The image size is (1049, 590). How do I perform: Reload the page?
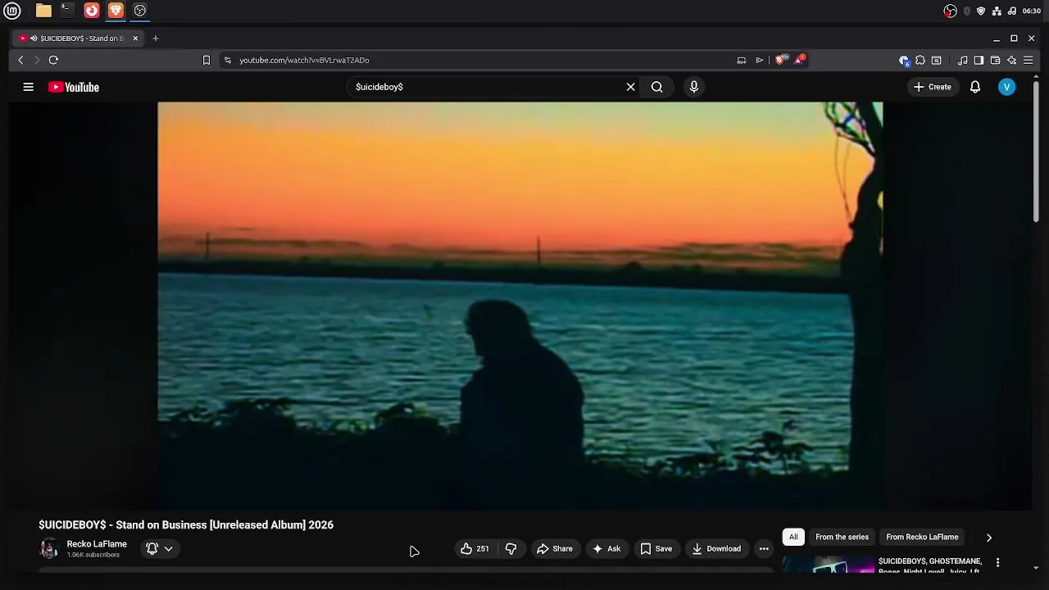pos(53,60)
